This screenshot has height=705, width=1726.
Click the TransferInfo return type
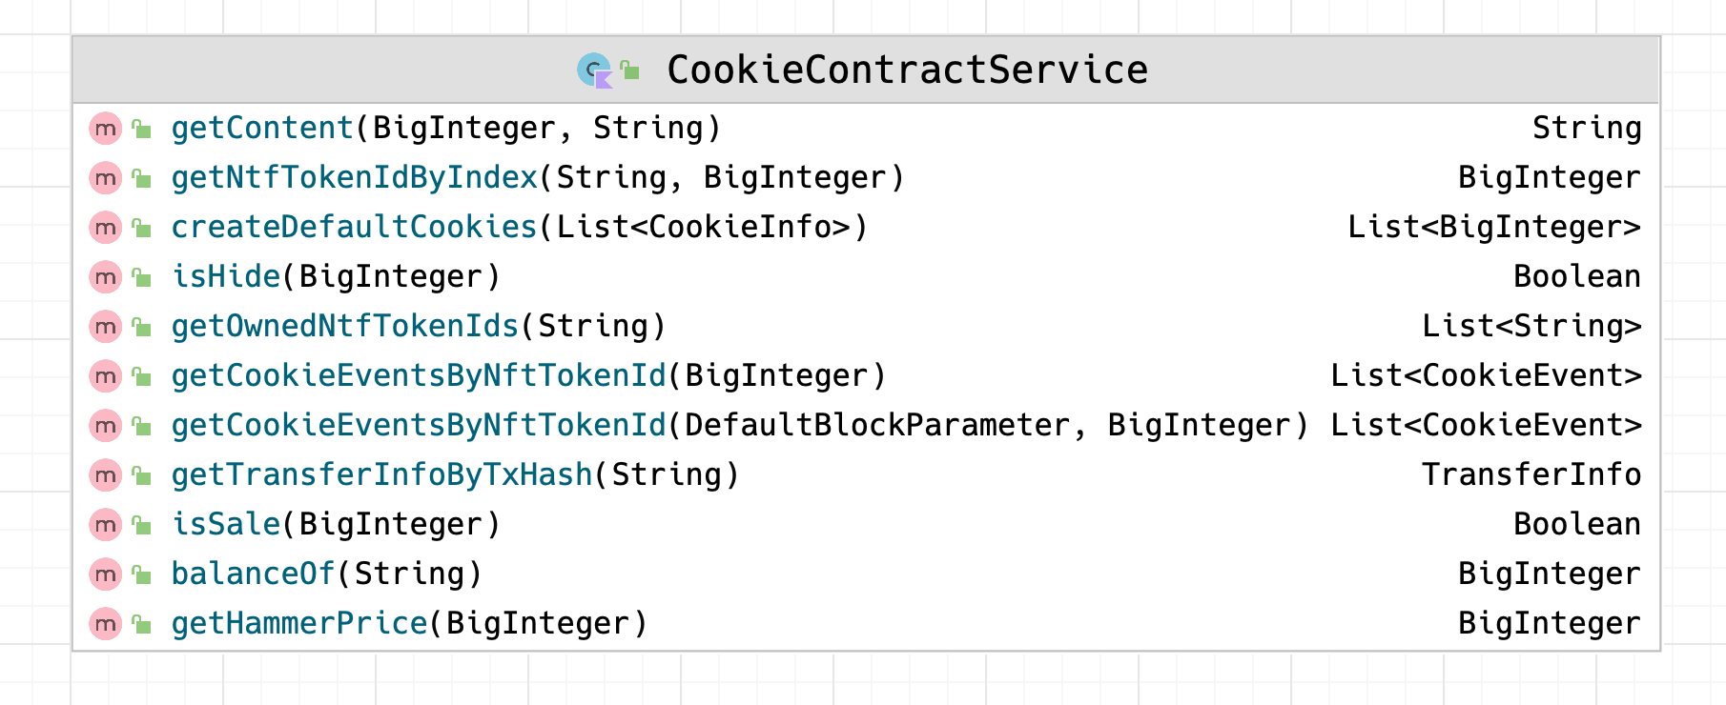[1531, 474]
